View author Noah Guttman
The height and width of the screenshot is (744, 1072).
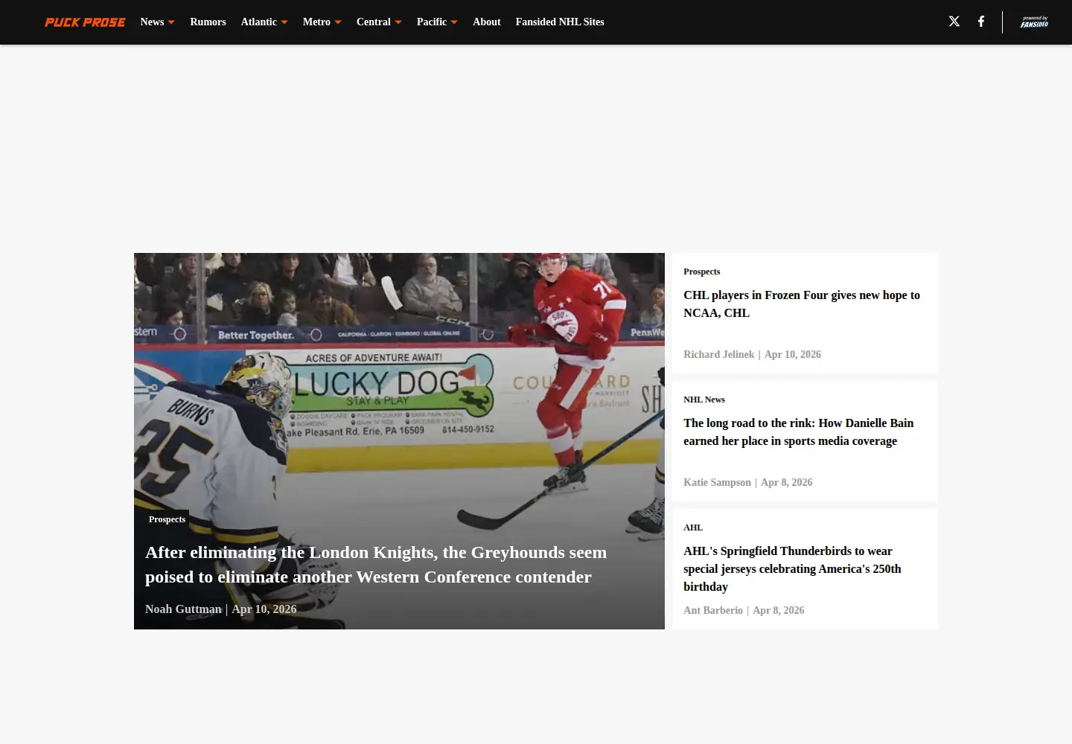[x=183, y=609]
